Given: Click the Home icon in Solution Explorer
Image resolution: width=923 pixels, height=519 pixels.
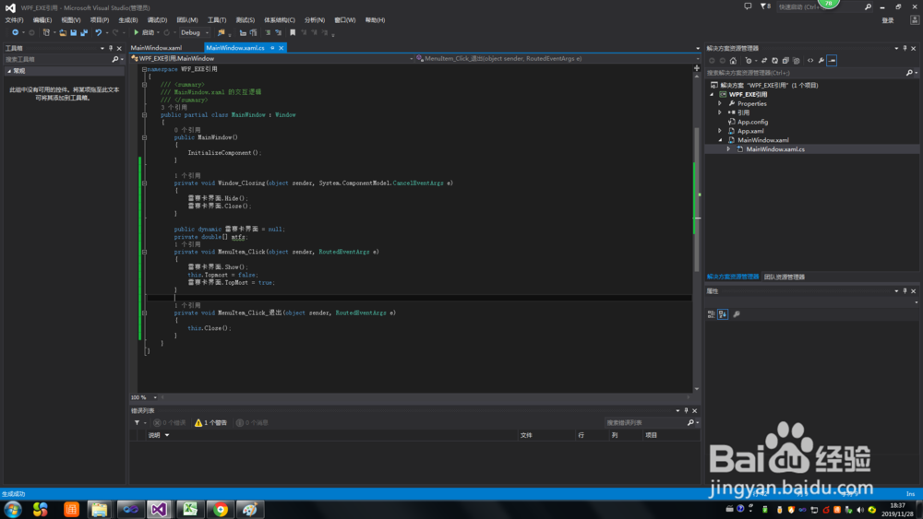Looking at the screenshot, I should click(x=733, y=61).
